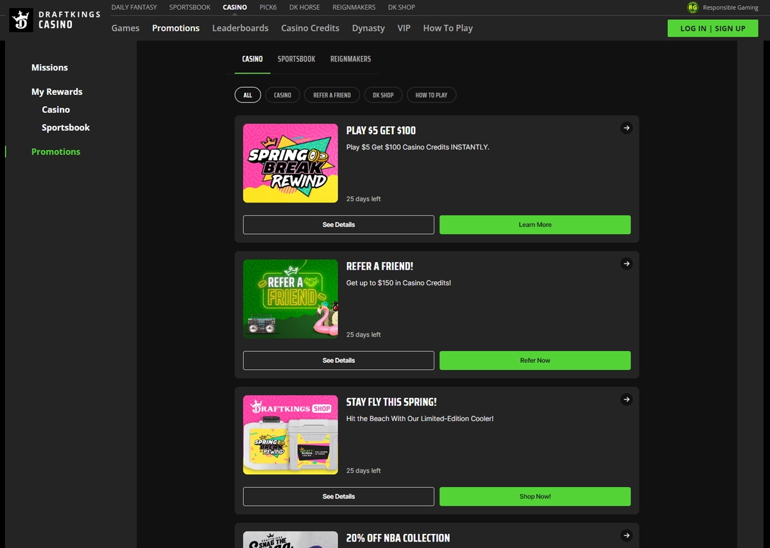The image size is (770, 548).
Task: Click See Details on Play $5 Get $100
Action: tap(339, 225)
